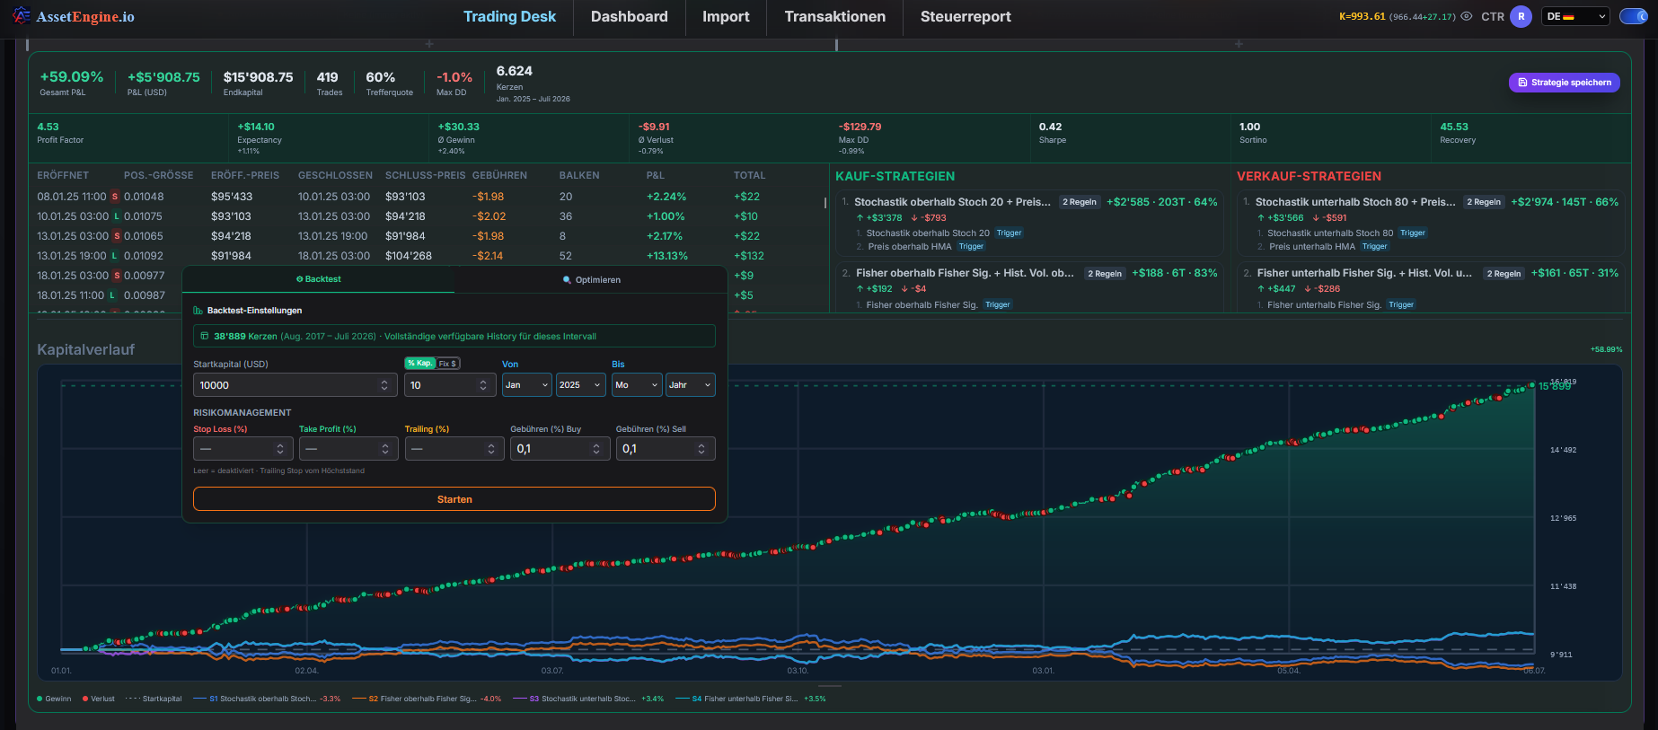The image size is (1658, 730).
Task: Navigate to Transaktionen
Action: 834,16
